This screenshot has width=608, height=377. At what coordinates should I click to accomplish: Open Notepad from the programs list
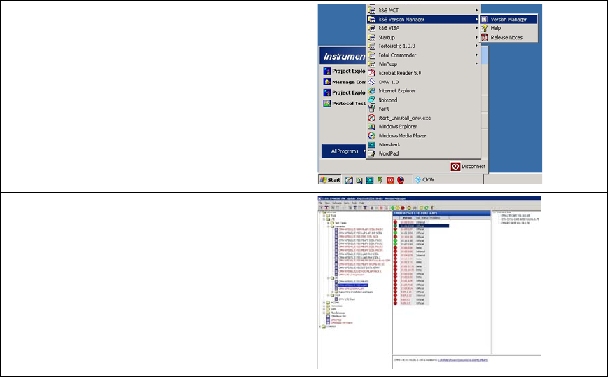[x=423, y=100]
